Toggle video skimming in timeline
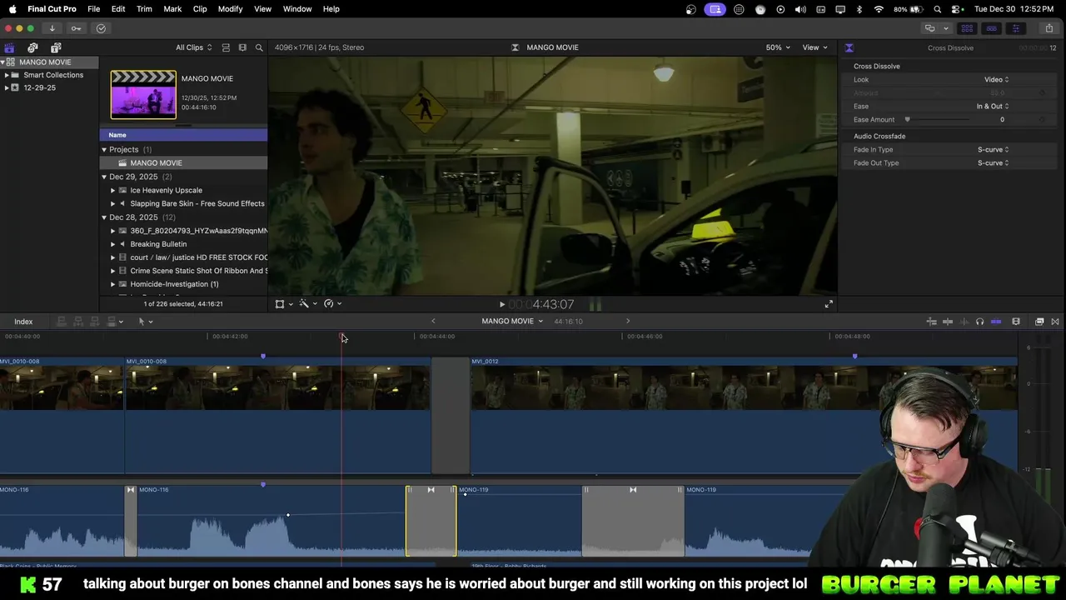The width and height of the screenshot is (1066, 600). point(949,321)
